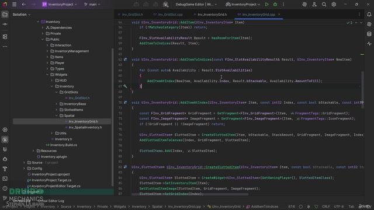Open editor tabs more options menu
The height and width of the screenshot is (210, 374).
(x=359, y=15)
